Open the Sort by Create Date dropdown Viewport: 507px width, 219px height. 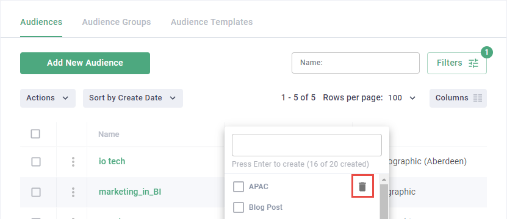[133, 98]
